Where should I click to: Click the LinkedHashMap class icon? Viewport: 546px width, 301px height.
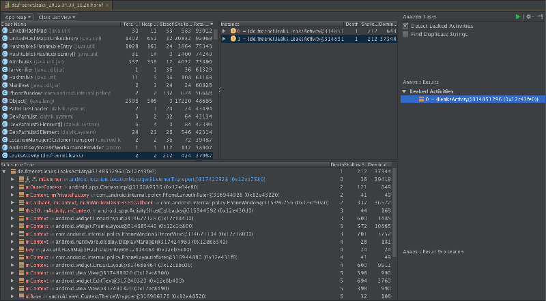point(5,31)
